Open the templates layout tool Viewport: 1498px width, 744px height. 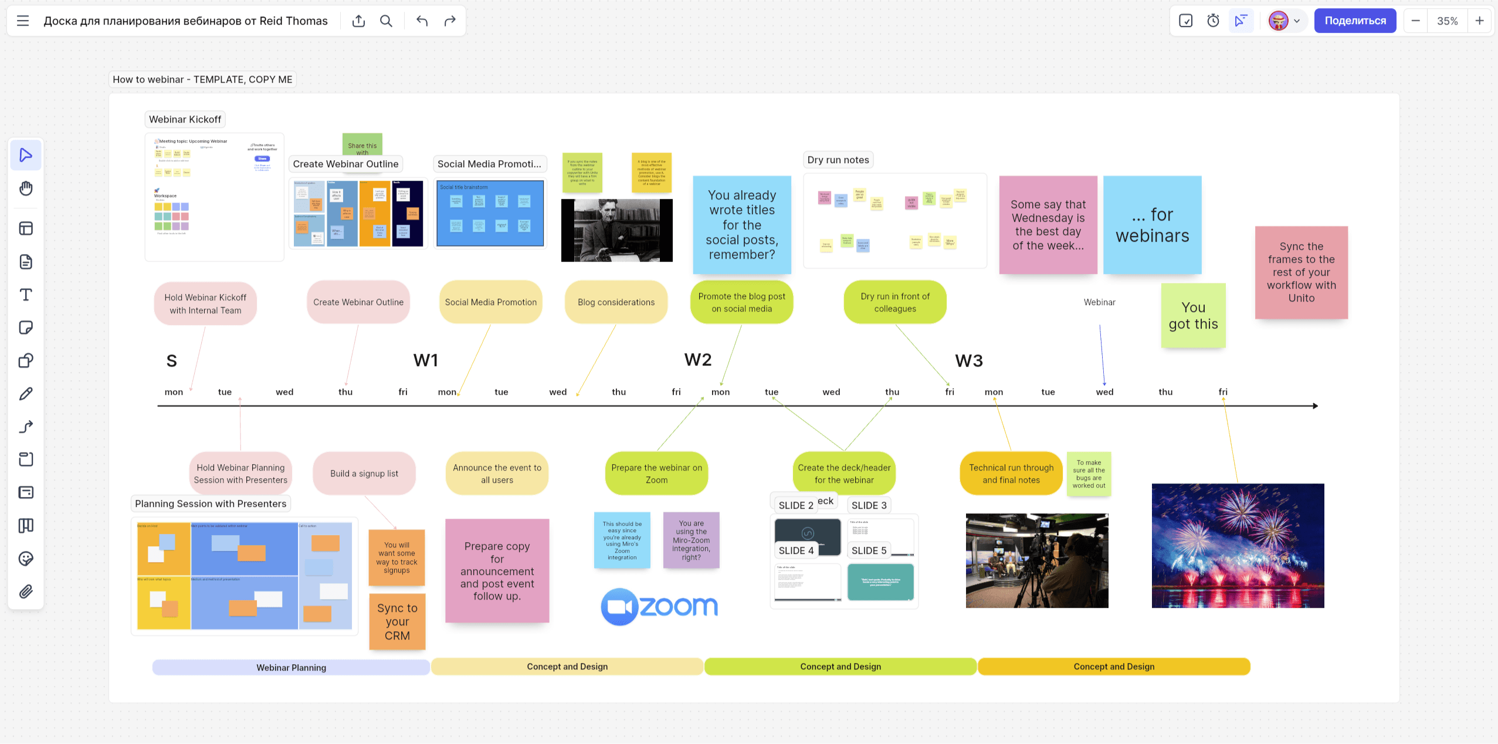26,228
